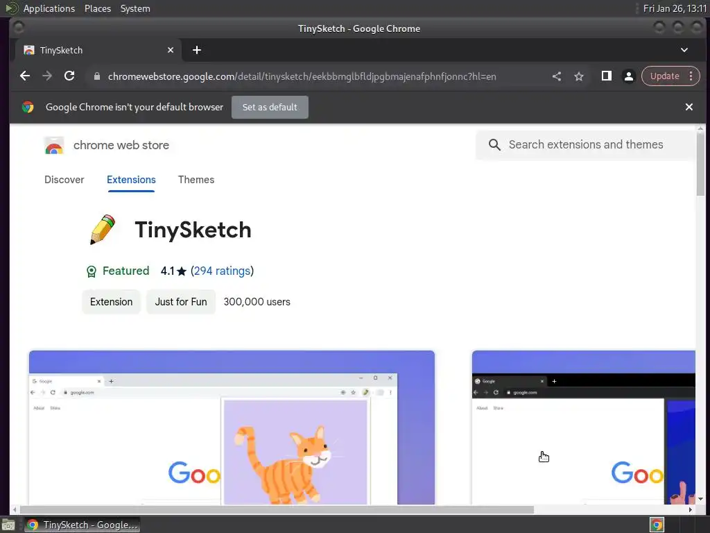Click the show desktop icon in taskbar
The image size is (710, 533).
point(8,525)
